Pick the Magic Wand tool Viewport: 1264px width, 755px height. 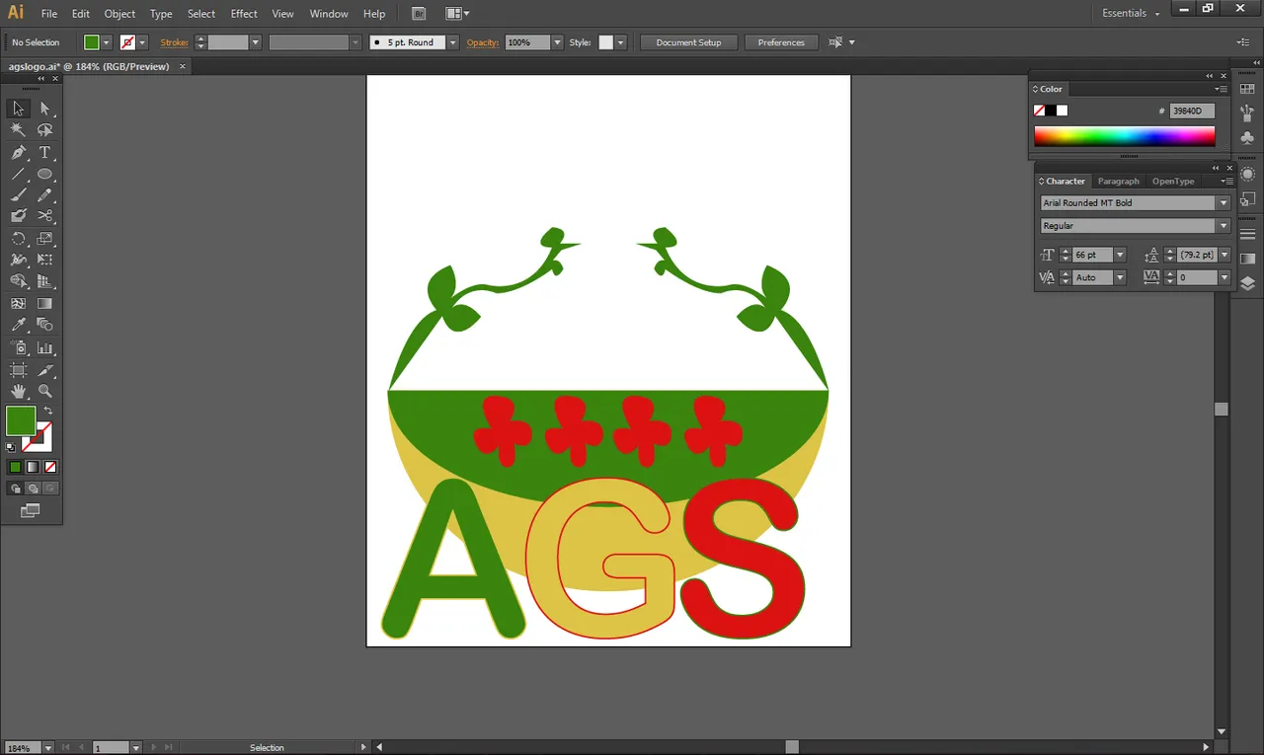click(18, 130)
